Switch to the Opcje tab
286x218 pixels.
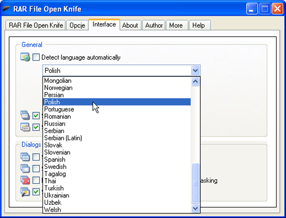point(77,25)
